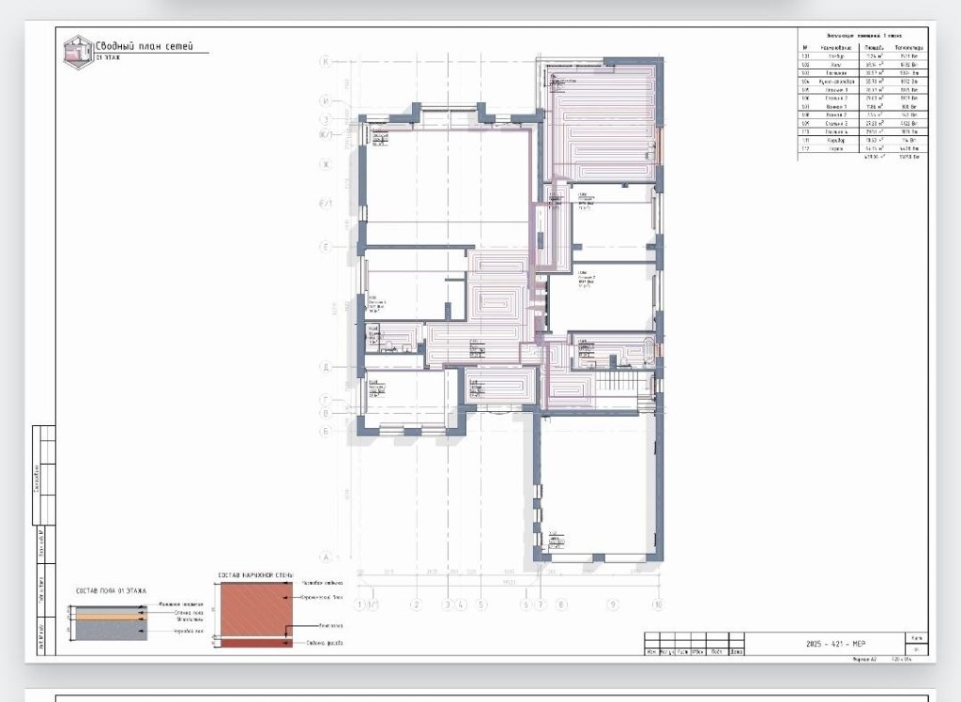Image resolution: width=961 pixels, height=702 pixels.
Task: Click the hexagonal house logo beside the title
Action: pos(79,53)
